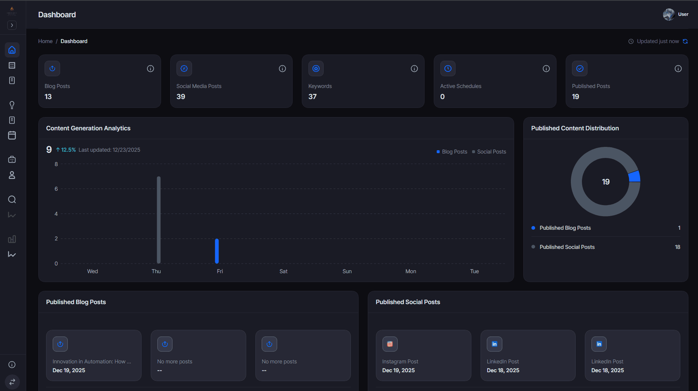
Task: Select the Dashboard breadcrumb item
Action: tap(74, 41)
